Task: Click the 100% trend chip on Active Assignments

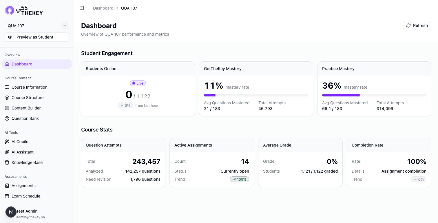Action: coord(239,179)
